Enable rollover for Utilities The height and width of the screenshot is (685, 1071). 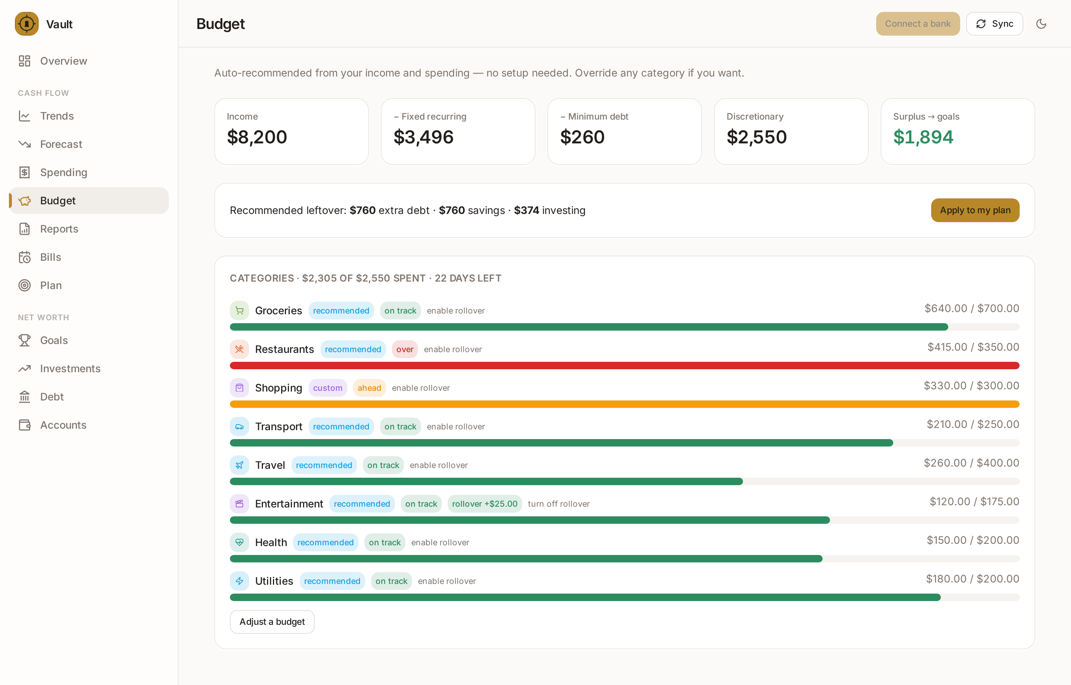click(x=447, y=581)
